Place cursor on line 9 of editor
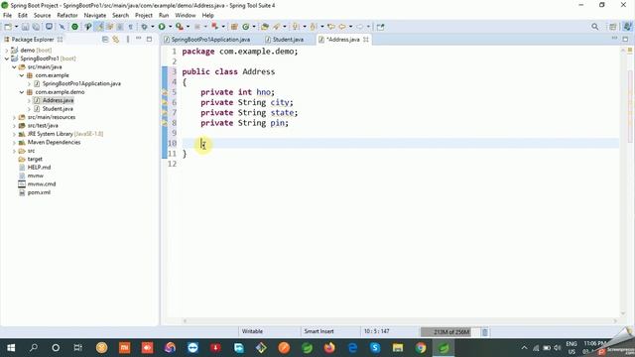The height and width of the screenshot is (357, 635). click(x=400, y=133)
